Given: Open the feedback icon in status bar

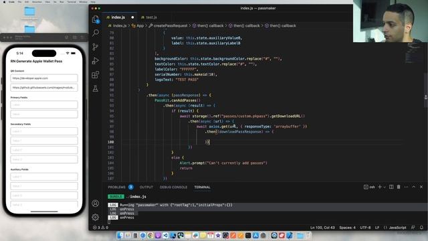Looking at the screenshot, I should coord(413,228).
